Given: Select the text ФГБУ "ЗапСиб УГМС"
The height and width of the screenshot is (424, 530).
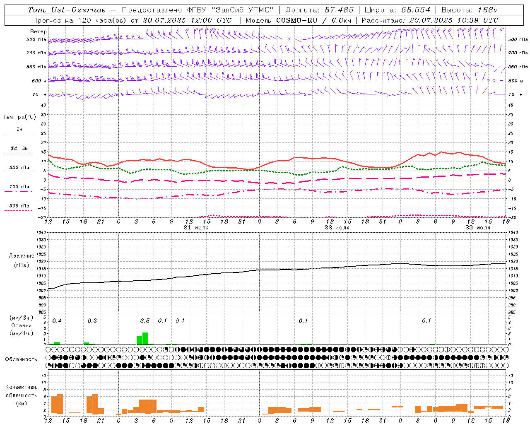Looking at the screenshot, I should point(231,10).
